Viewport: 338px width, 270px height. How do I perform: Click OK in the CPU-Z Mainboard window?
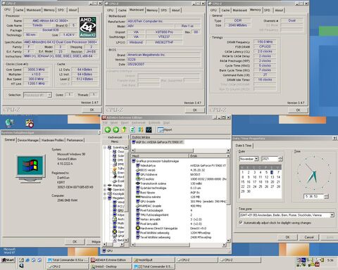click(x=195, y=110)
